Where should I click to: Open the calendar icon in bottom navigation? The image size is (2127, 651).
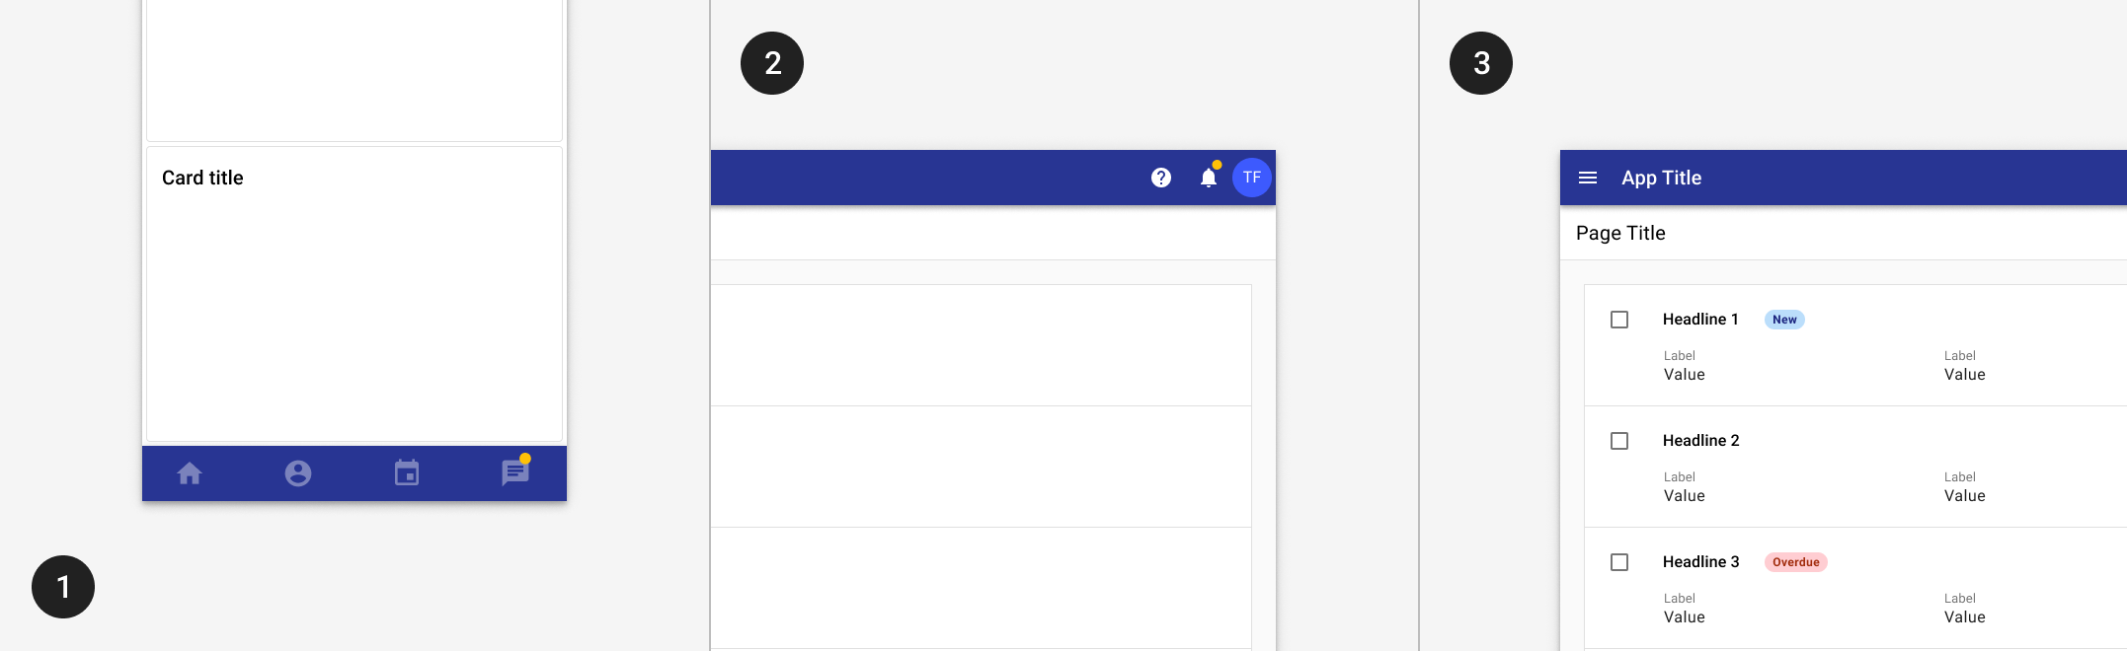coord(407,473)
